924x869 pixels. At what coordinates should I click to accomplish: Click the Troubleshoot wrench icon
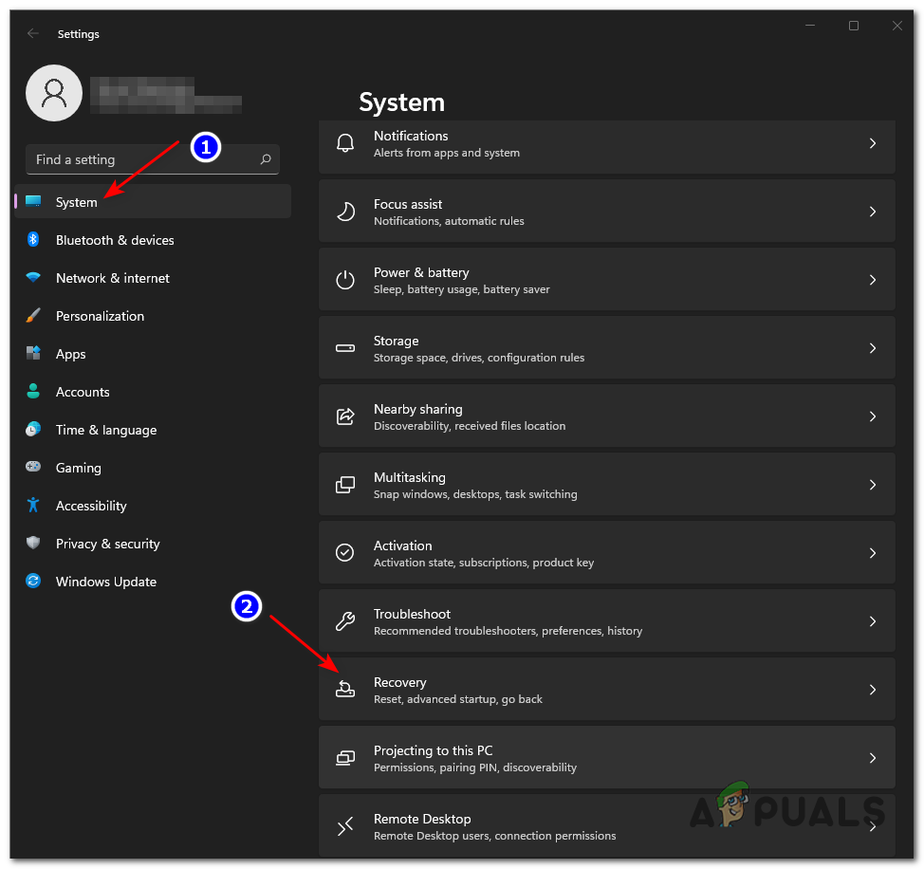click(x=344, y=621)
